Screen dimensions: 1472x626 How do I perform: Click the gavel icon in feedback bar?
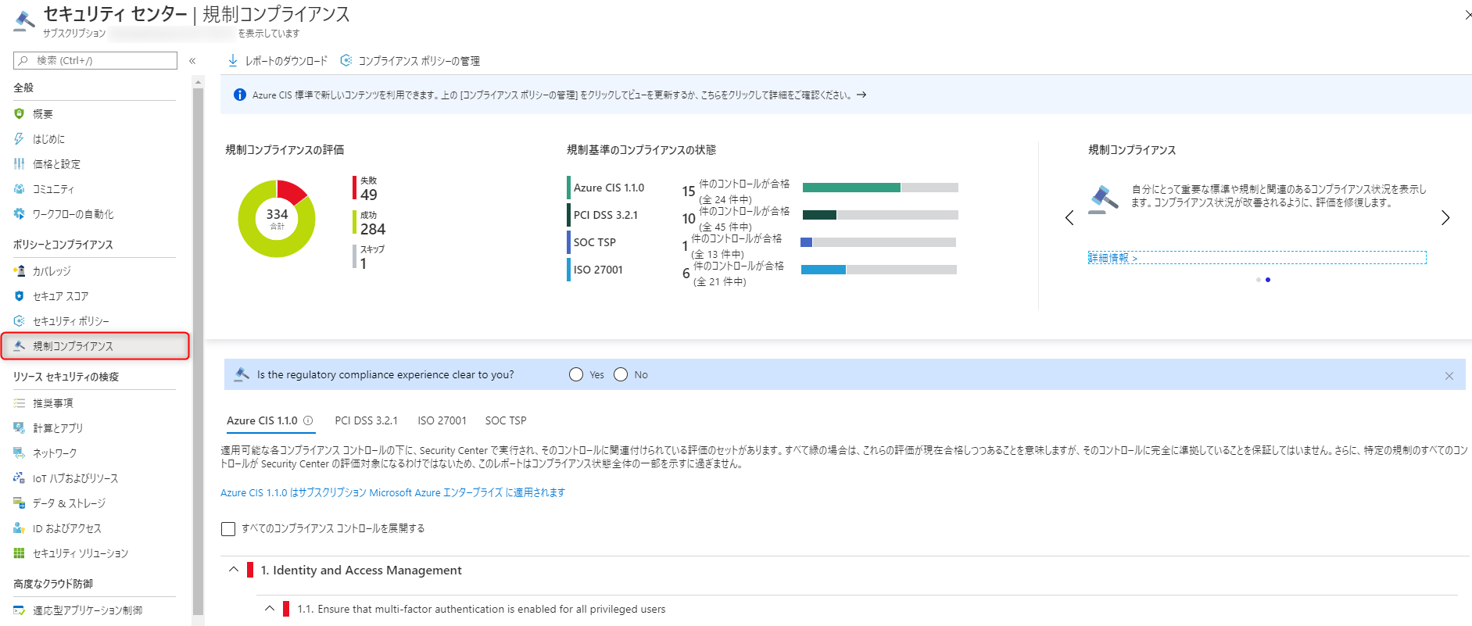point(242,374)
